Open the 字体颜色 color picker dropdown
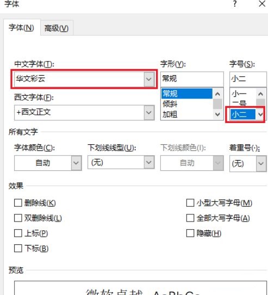268x295 pixels. pyautogui.click(x=76, y=163)
